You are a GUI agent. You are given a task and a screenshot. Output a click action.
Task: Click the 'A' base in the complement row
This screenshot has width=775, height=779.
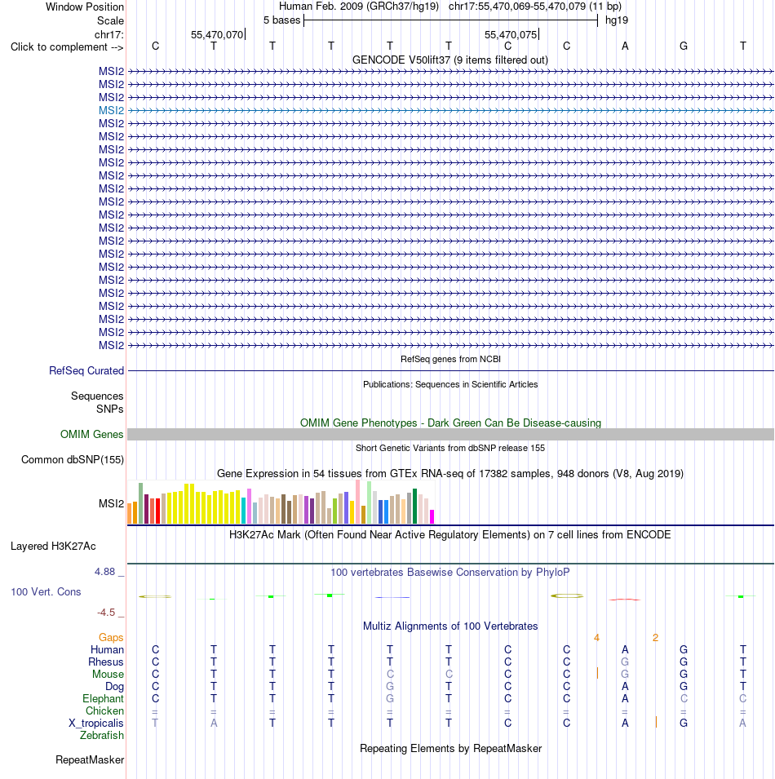click(x=625, y=46)
